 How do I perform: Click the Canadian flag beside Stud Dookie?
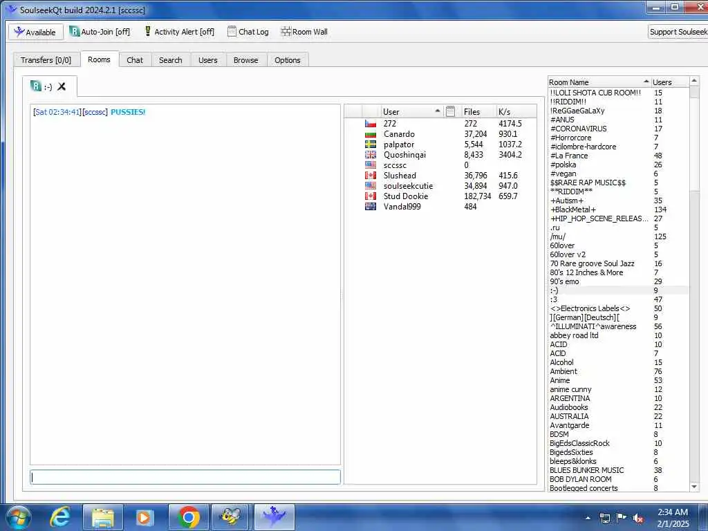point(371,196)
